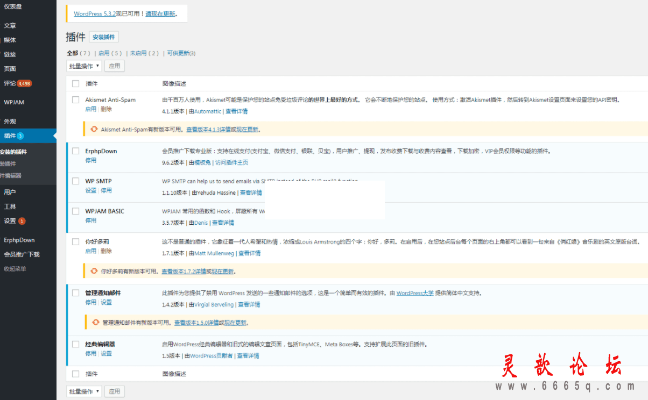Open 设置 for 管理通知邮件
This screenshot has width=648, height=400.
click(x=107, y=303)
